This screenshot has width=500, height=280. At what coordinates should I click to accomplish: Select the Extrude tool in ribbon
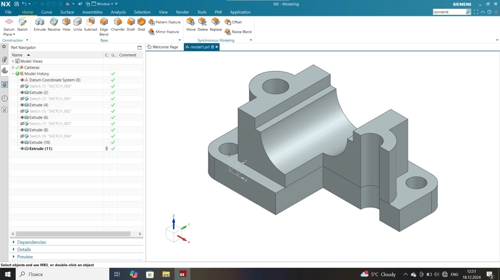tap(40, 25)
